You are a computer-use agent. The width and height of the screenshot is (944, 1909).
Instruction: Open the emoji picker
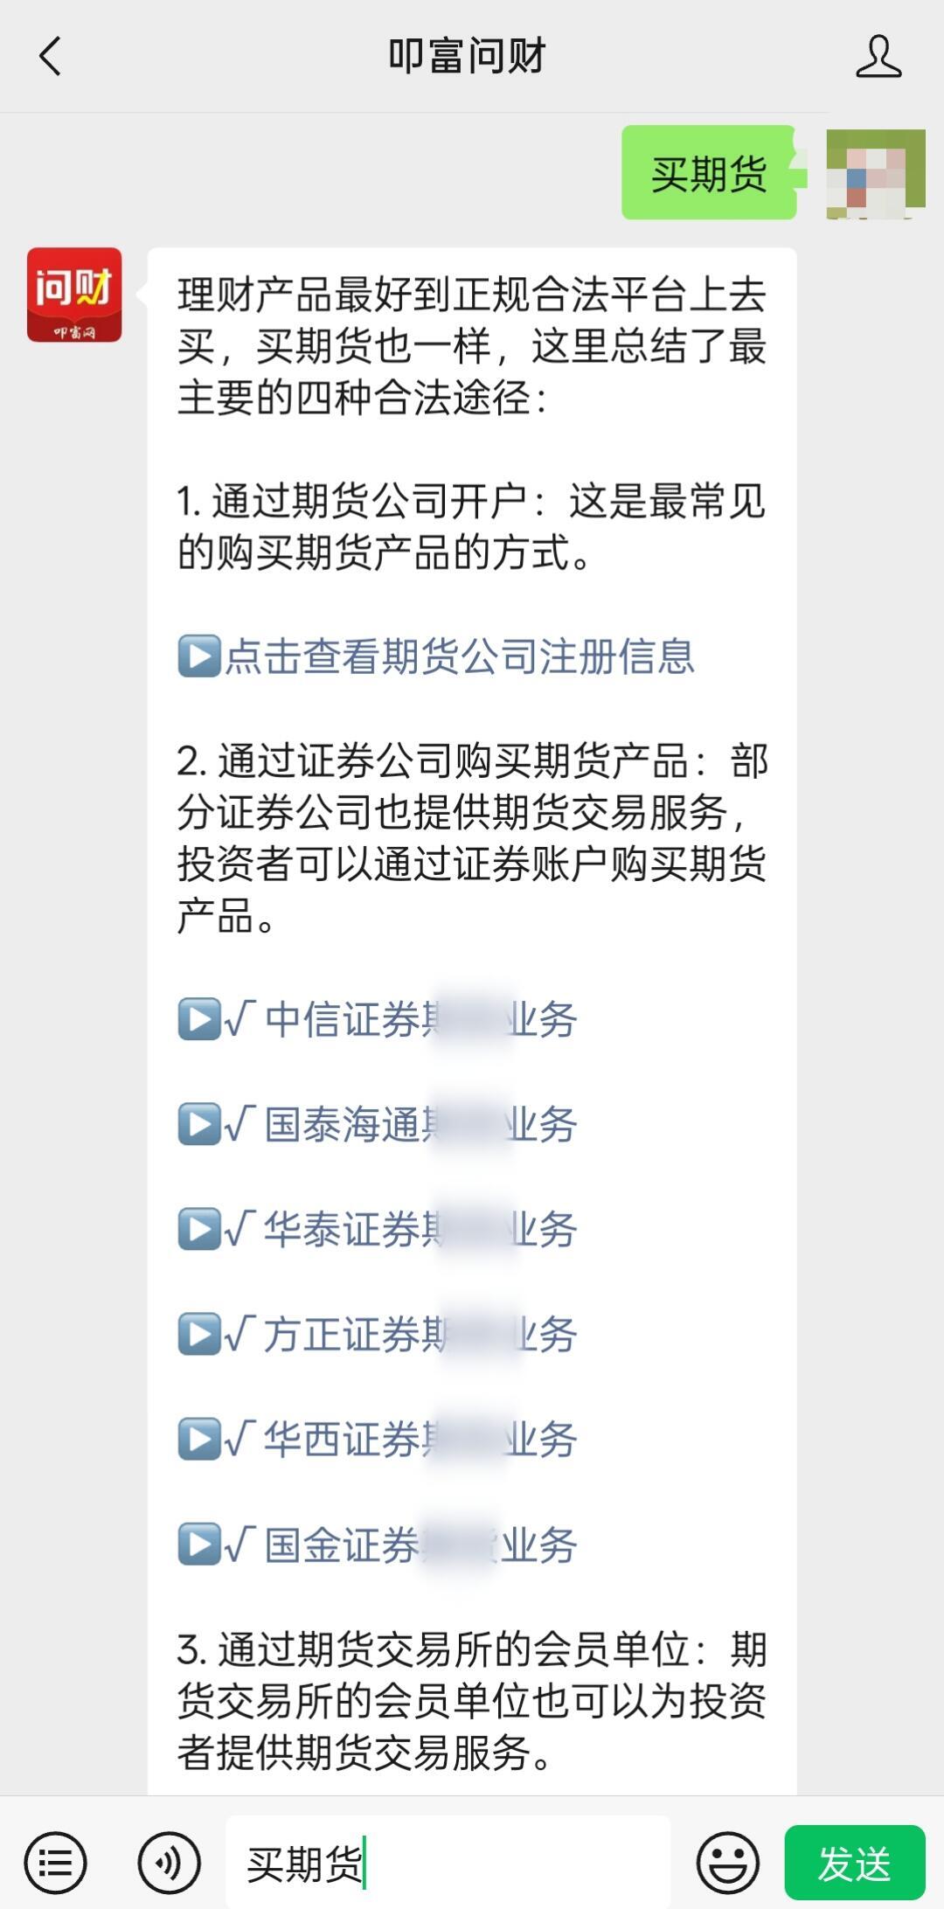point(727,1863)
